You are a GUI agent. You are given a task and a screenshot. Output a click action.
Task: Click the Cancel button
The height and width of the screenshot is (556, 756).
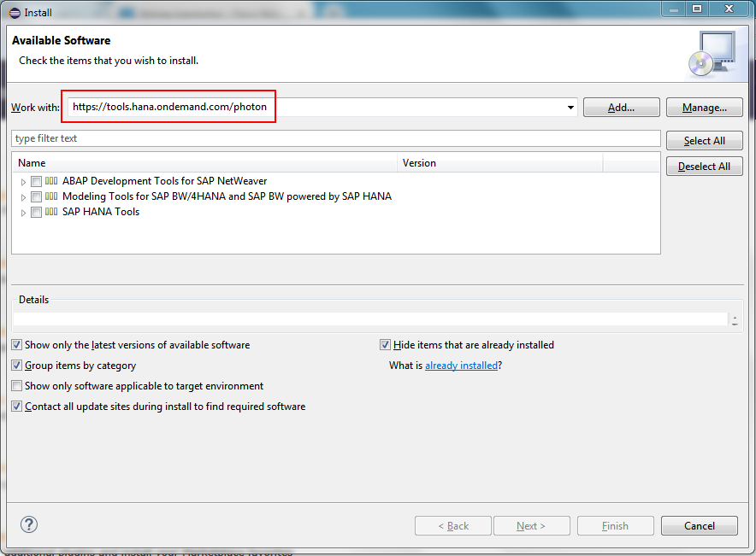(x=699, y=525)
